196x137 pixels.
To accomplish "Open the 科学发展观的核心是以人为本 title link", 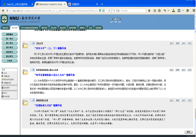I will (47, 70).
